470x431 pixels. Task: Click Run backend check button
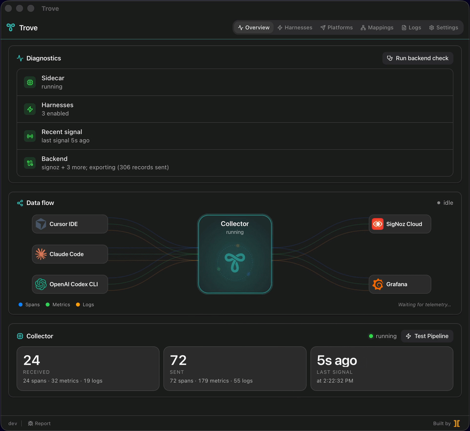[418, 58]
